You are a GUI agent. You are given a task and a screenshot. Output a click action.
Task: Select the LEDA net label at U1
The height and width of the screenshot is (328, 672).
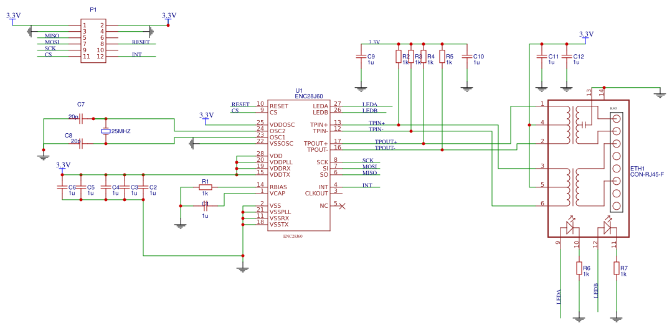pyautogui.click(x=369, y=104)
